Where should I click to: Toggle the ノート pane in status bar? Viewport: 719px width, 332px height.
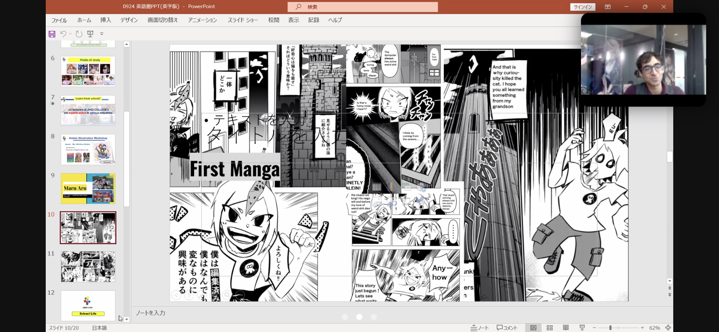coord(479,328)
